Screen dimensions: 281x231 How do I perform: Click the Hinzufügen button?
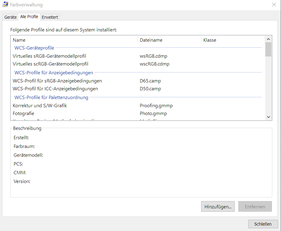pos(218,207)
